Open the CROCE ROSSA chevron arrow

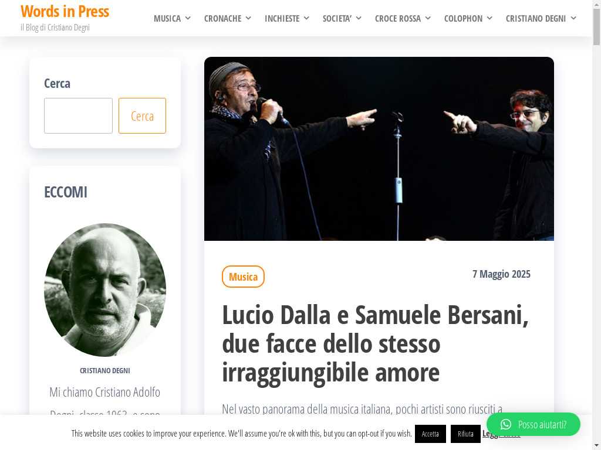[428, 18]
